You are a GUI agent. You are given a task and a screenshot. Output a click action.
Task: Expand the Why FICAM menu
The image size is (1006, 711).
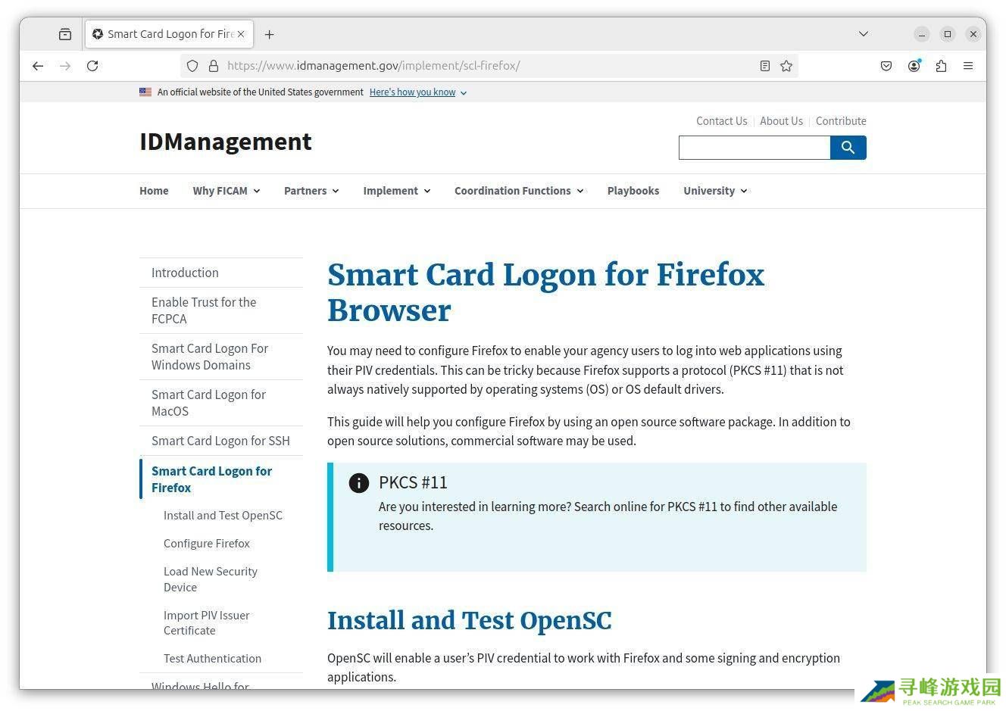(x=227, y=191)
